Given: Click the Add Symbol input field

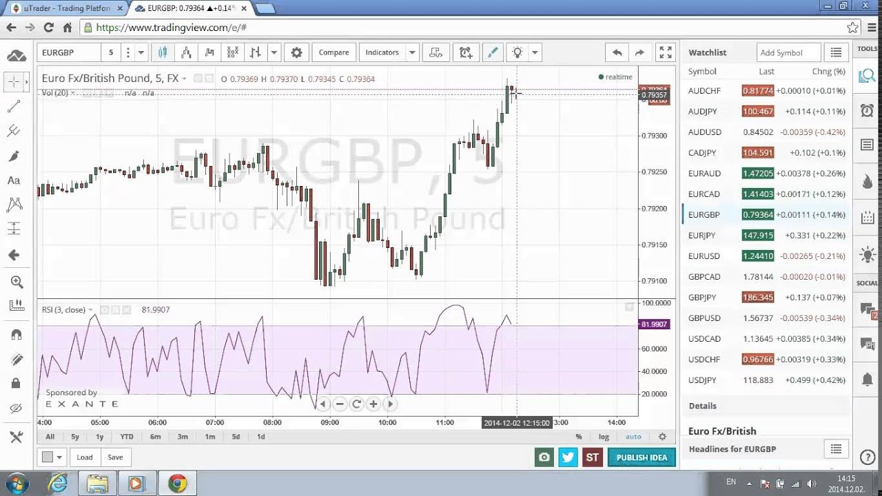Looking at the screenshot, I should tap(788, 52).
